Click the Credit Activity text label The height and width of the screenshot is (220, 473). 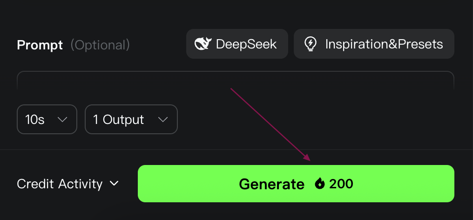click(x=60, y=184)
